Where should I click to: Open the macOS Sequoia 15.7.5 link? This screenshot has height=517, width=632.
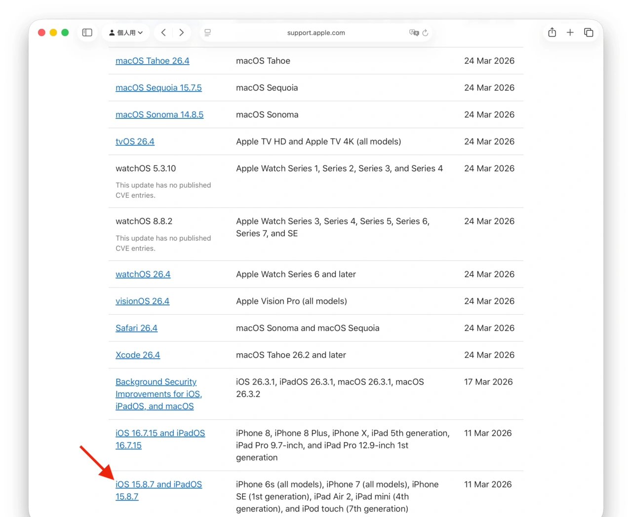pyautogui.click(x=158, y=87)
